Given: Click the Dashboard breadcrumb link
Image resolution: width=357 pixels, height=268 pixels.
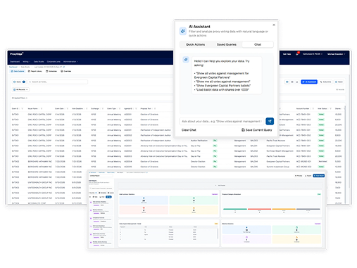Looking at the screenshot, I should coord(13,67).
